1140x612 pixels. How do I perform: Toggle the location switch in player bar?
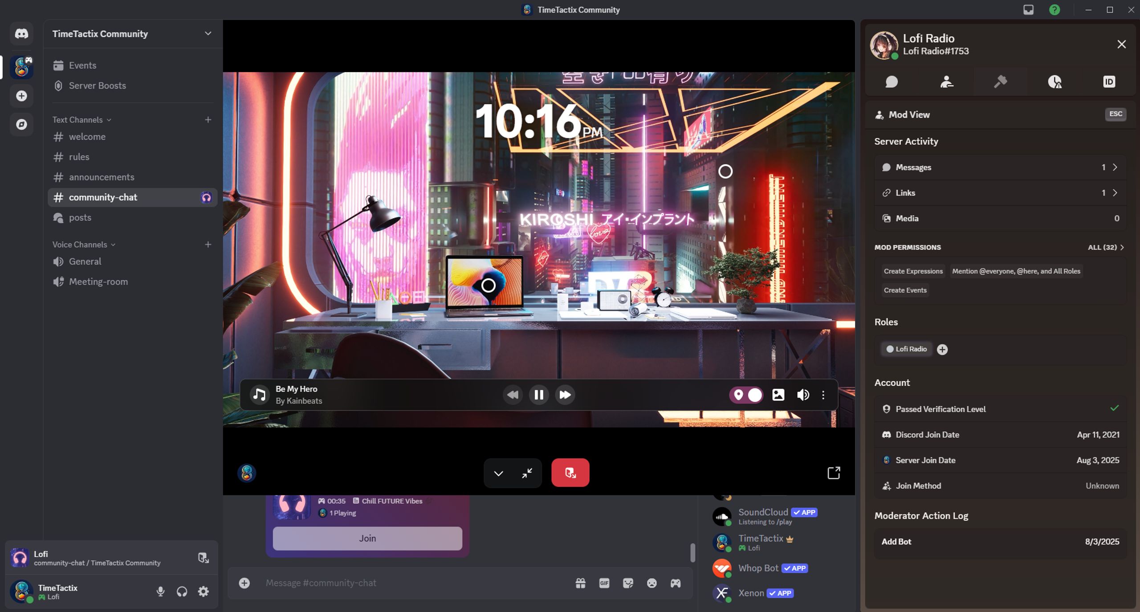tap(746, 395)
